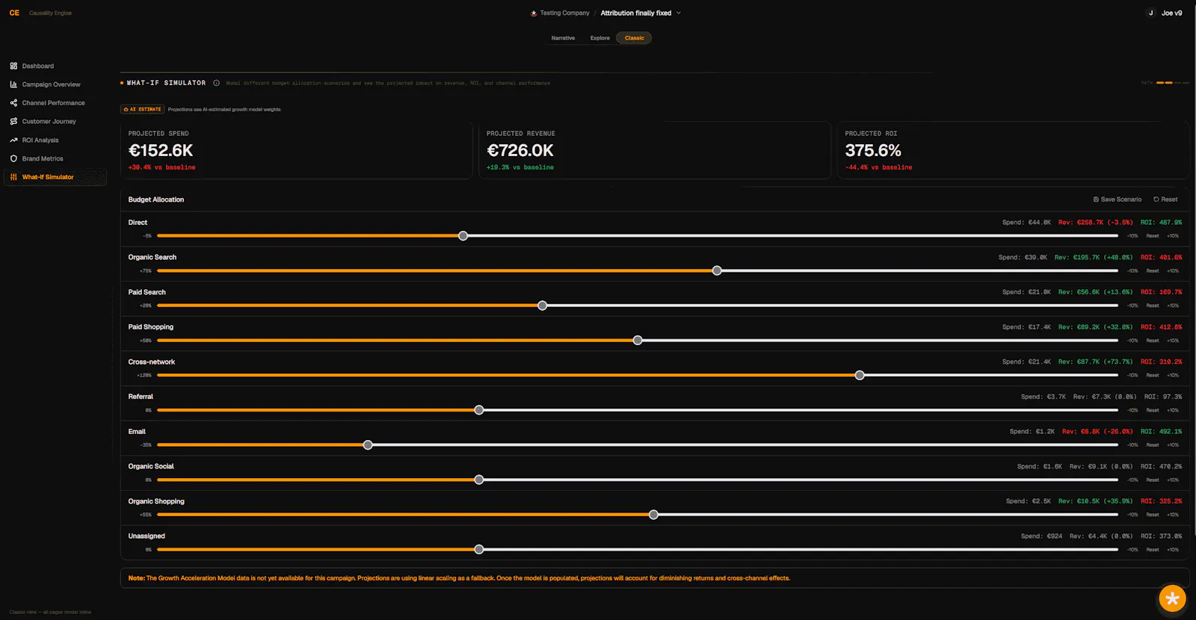Decrease Direct budget by 10%
Viewport: 1196px width, 620px height.
pos(1132,236)
